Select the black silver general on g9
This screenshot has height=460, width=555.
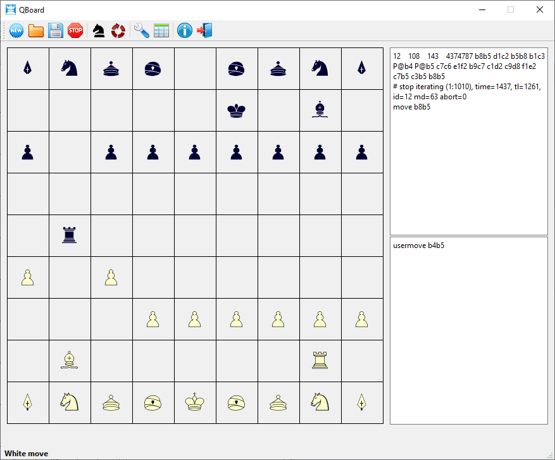click(278, 69)
